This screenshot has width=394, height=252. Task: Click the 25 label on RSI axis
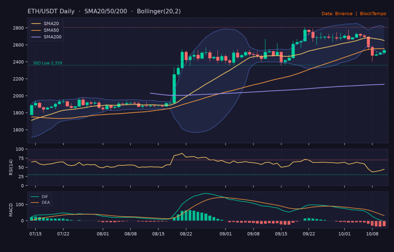(x=21, y=177)
